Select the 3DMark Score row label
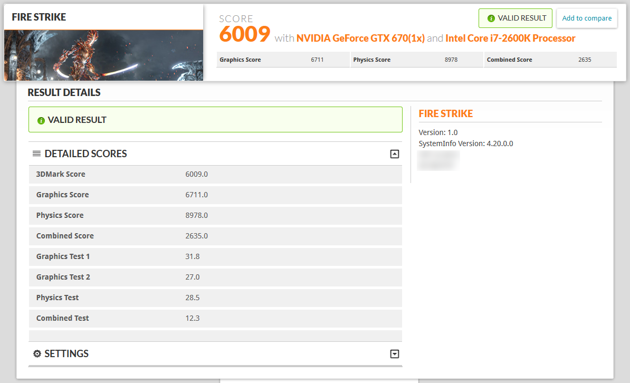630x383 pixels. tap(61, 174)
